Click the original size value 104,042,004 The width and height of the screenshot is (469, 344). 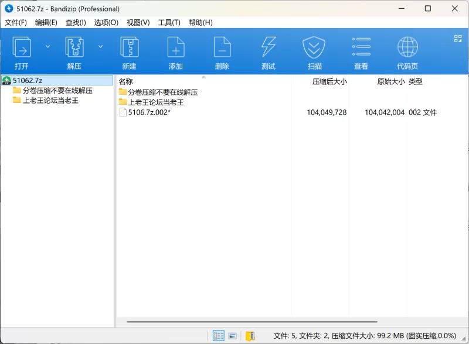click(x=385, y=112)
